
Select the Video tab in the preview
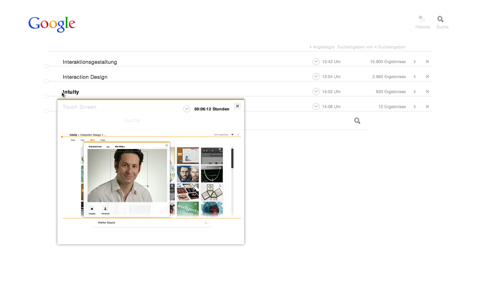point(103,140)
